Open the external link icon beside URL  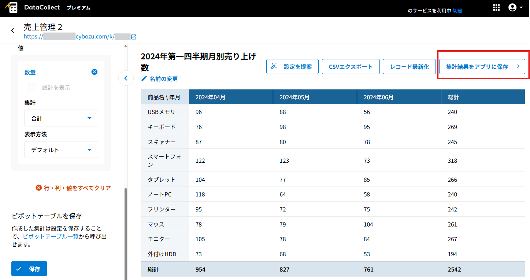click(x=134, y=37)
